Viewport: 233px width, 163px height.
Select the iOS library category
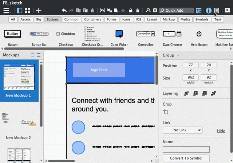point(139,19)
